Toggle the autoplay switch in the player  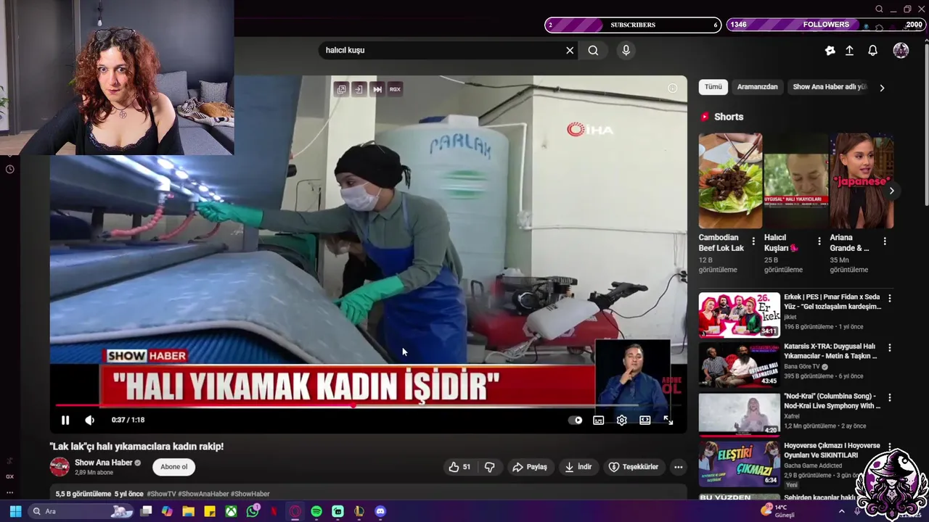click(575, 420)
